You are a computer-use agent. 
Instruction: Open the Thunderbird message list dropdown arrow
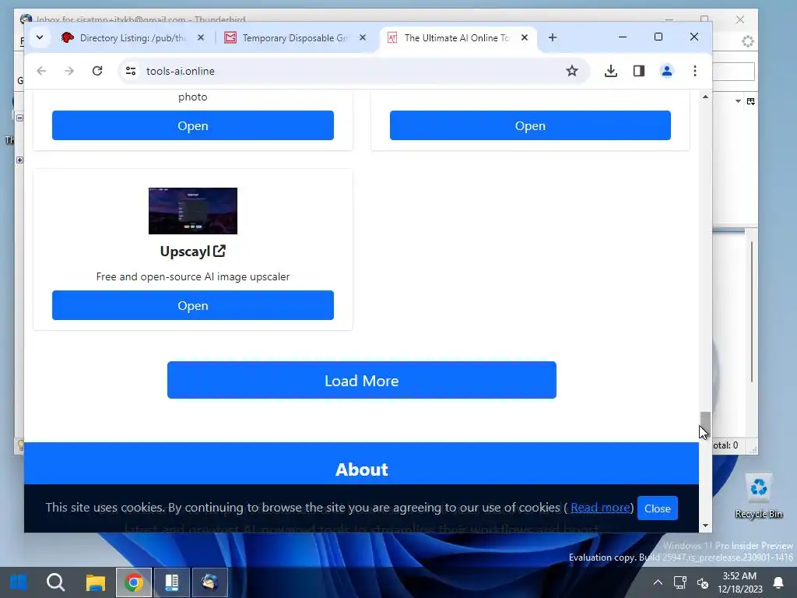[738, 101]
